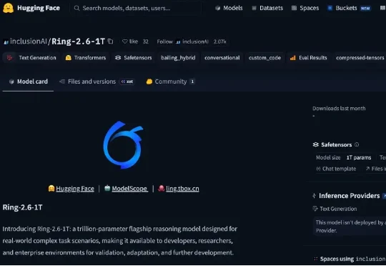Click the Ring-2.6-1T model name heading

tap(79, 41)
